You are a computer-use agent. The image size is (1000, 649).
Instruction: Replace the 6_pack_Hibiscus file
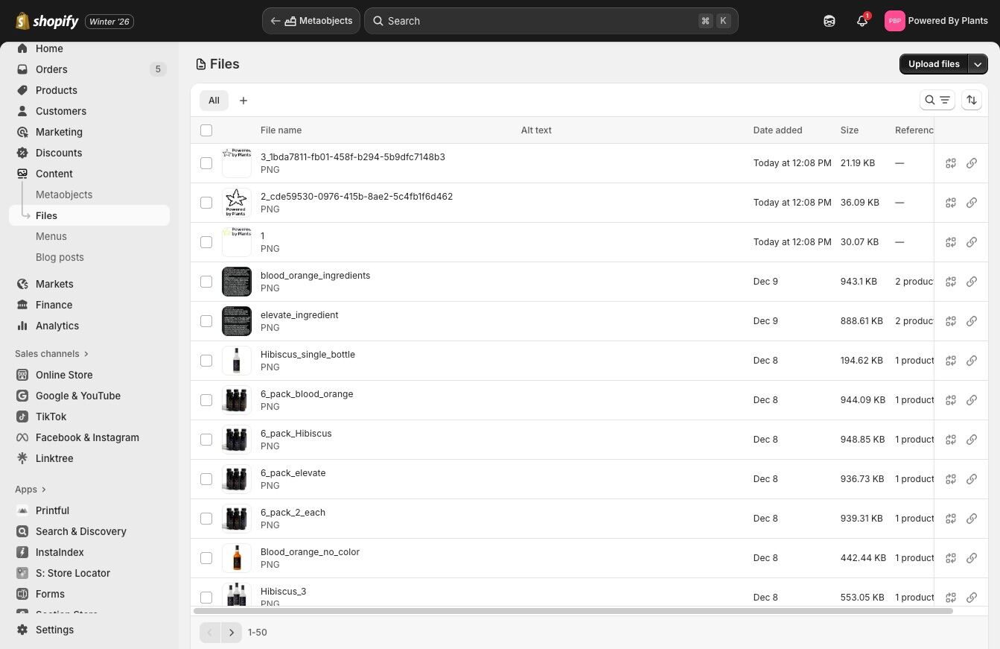pos(951,440)
